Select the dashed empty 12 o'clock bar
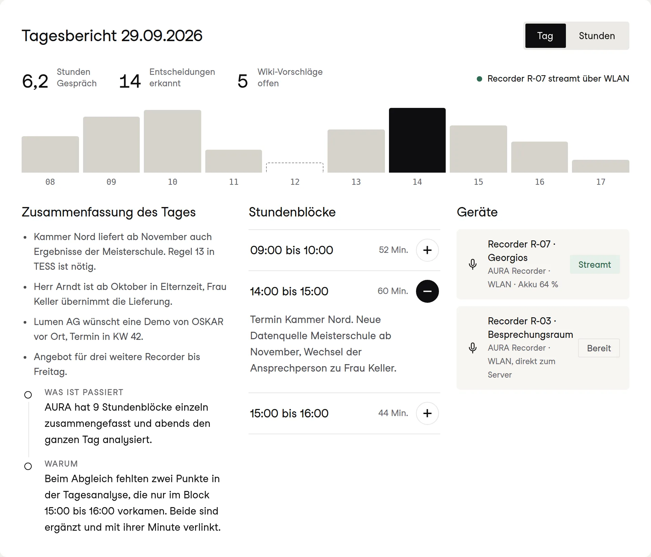651x557 pixels. [x=294, y=168]
